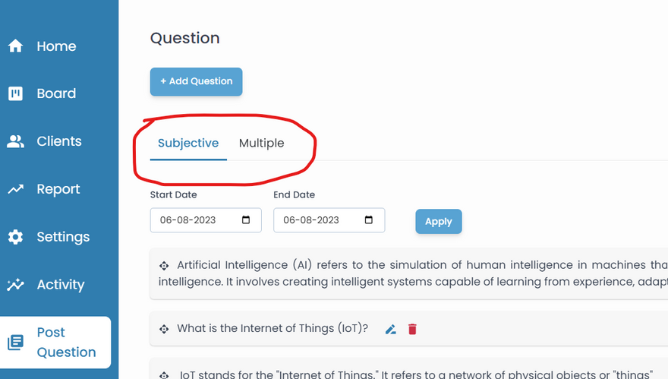Image resolution: width=668 pixels, height=379 pixels.
Task: Select the "What is the Internet of Things" question text
Action: [273, 329]
